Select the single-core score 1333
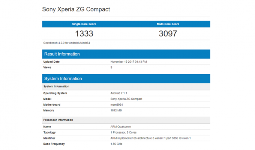This screenshot has height=150, width=255. pyautogui.click(x=84, y=34)
